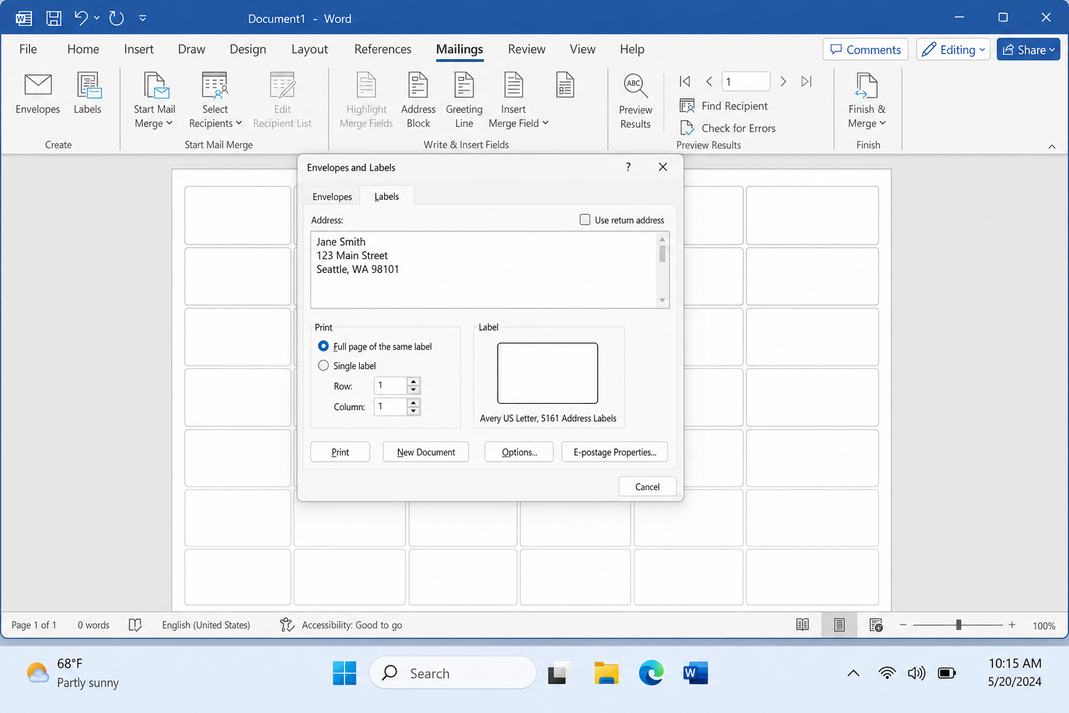Viewport: 1069px width, 713px height.
Task: Click the volume icon in system tray
Action: click(x=916, y=673)
